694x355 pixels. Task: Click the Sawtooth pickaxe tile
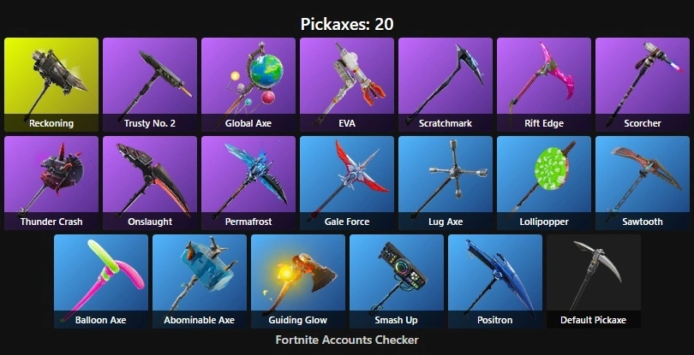(643, 183)
